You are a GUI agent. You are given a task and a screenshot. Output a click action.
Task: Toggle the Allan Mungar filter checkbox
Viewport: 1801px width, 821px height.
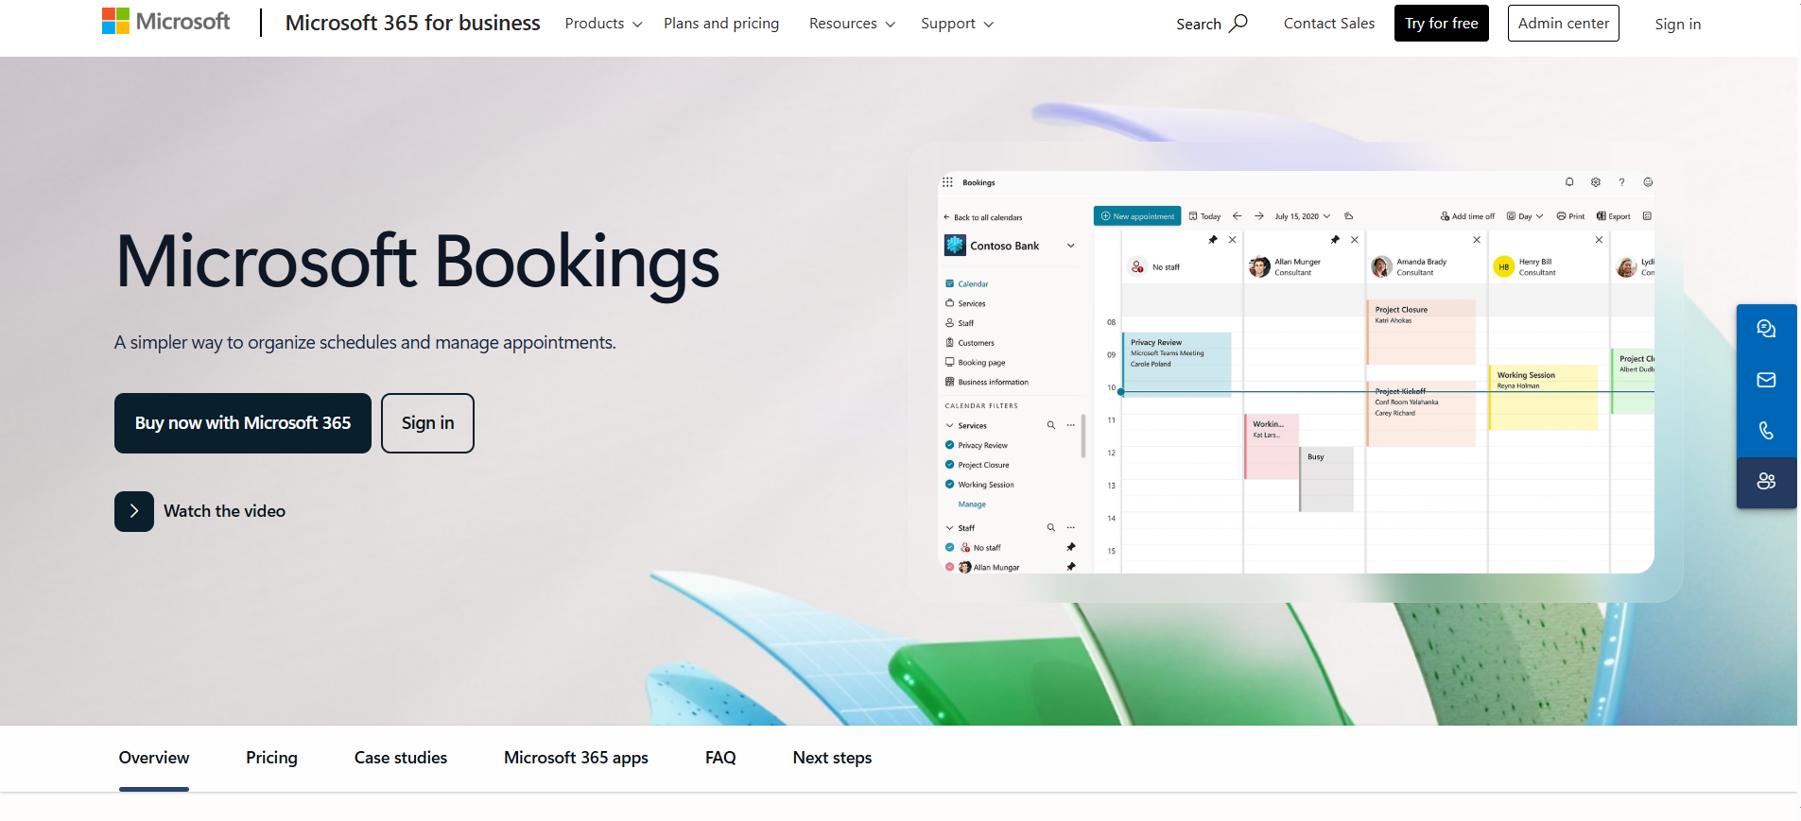click(x=950, y=567)
